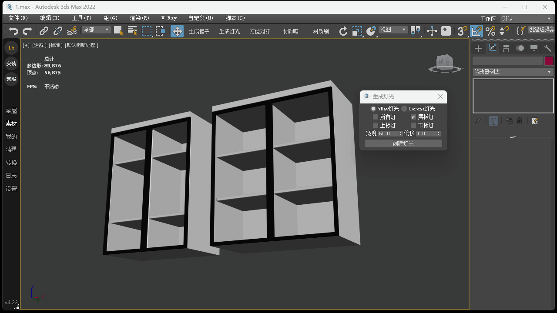Toggle the Window/Crossing selection icon
Viewport: 557px width, 313px height.
click(161, 31)
